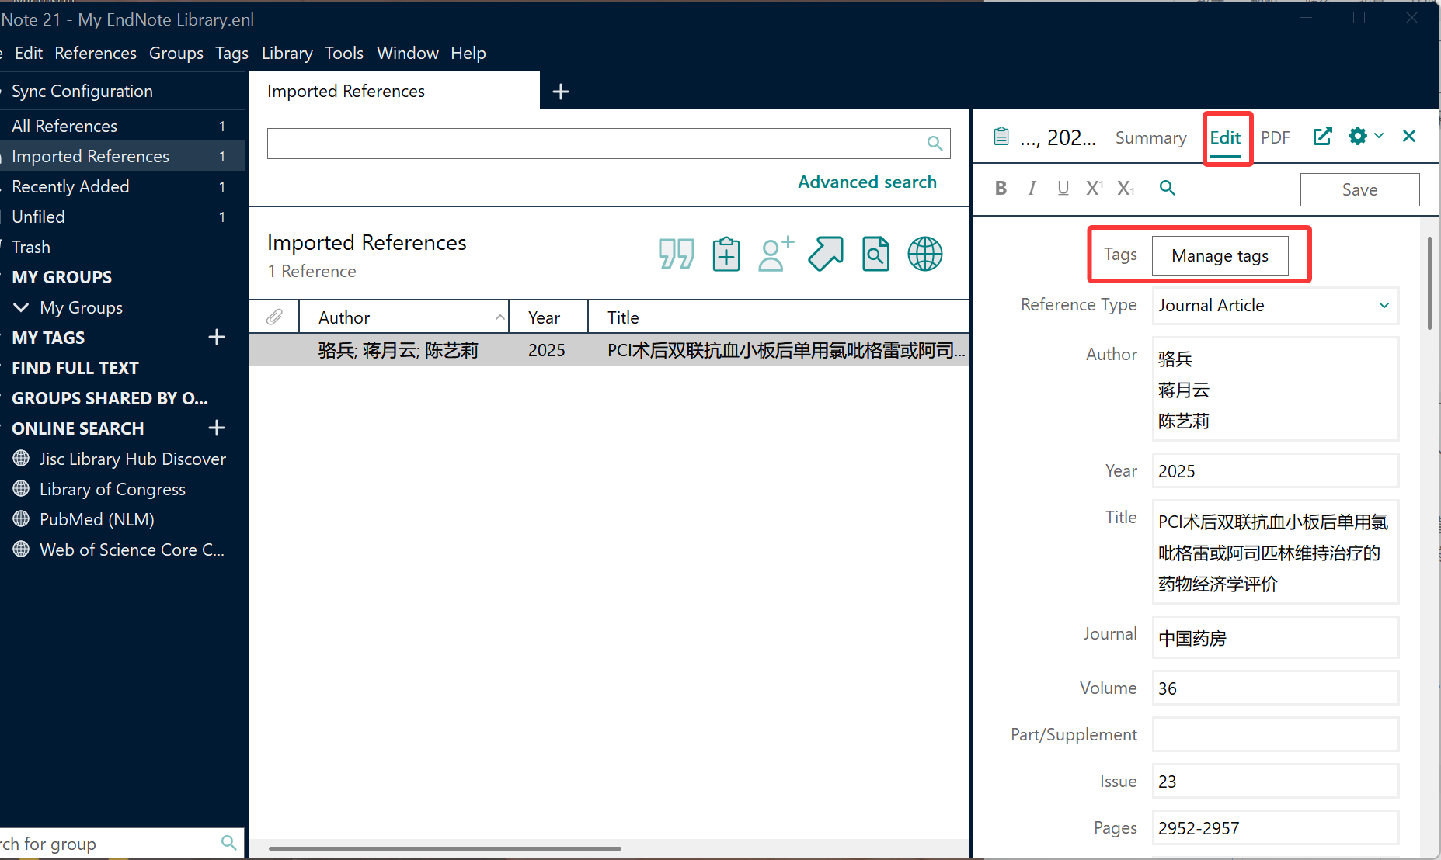
Task: Click the Journal field containing 中国药房
Action: [x=1276, y=637]
